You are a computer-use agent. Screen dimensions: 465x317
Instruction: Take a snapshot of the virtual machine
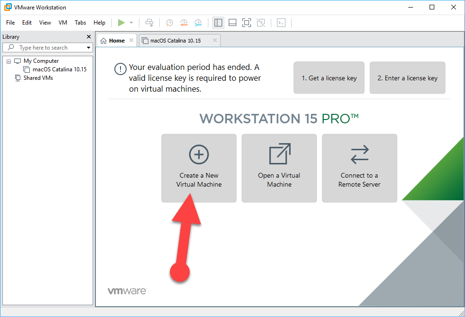pyautogui.click(x=169, y=23)
